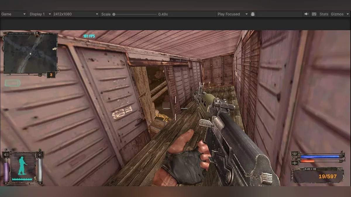Open the 2412x1080 resolution dropdown
The width and height of the screenshot is (351, 197).
pos(75,14)
